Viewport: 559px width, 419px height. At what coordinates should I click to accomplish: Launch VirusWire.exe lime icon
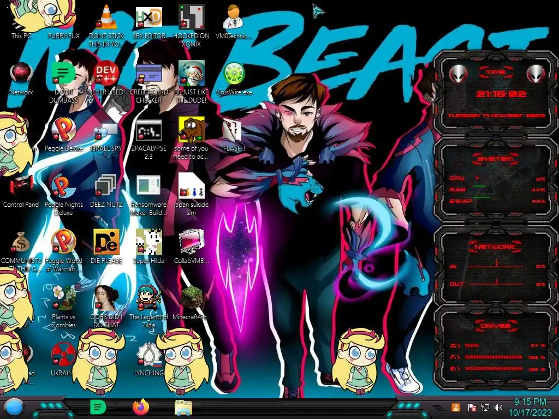234,74
